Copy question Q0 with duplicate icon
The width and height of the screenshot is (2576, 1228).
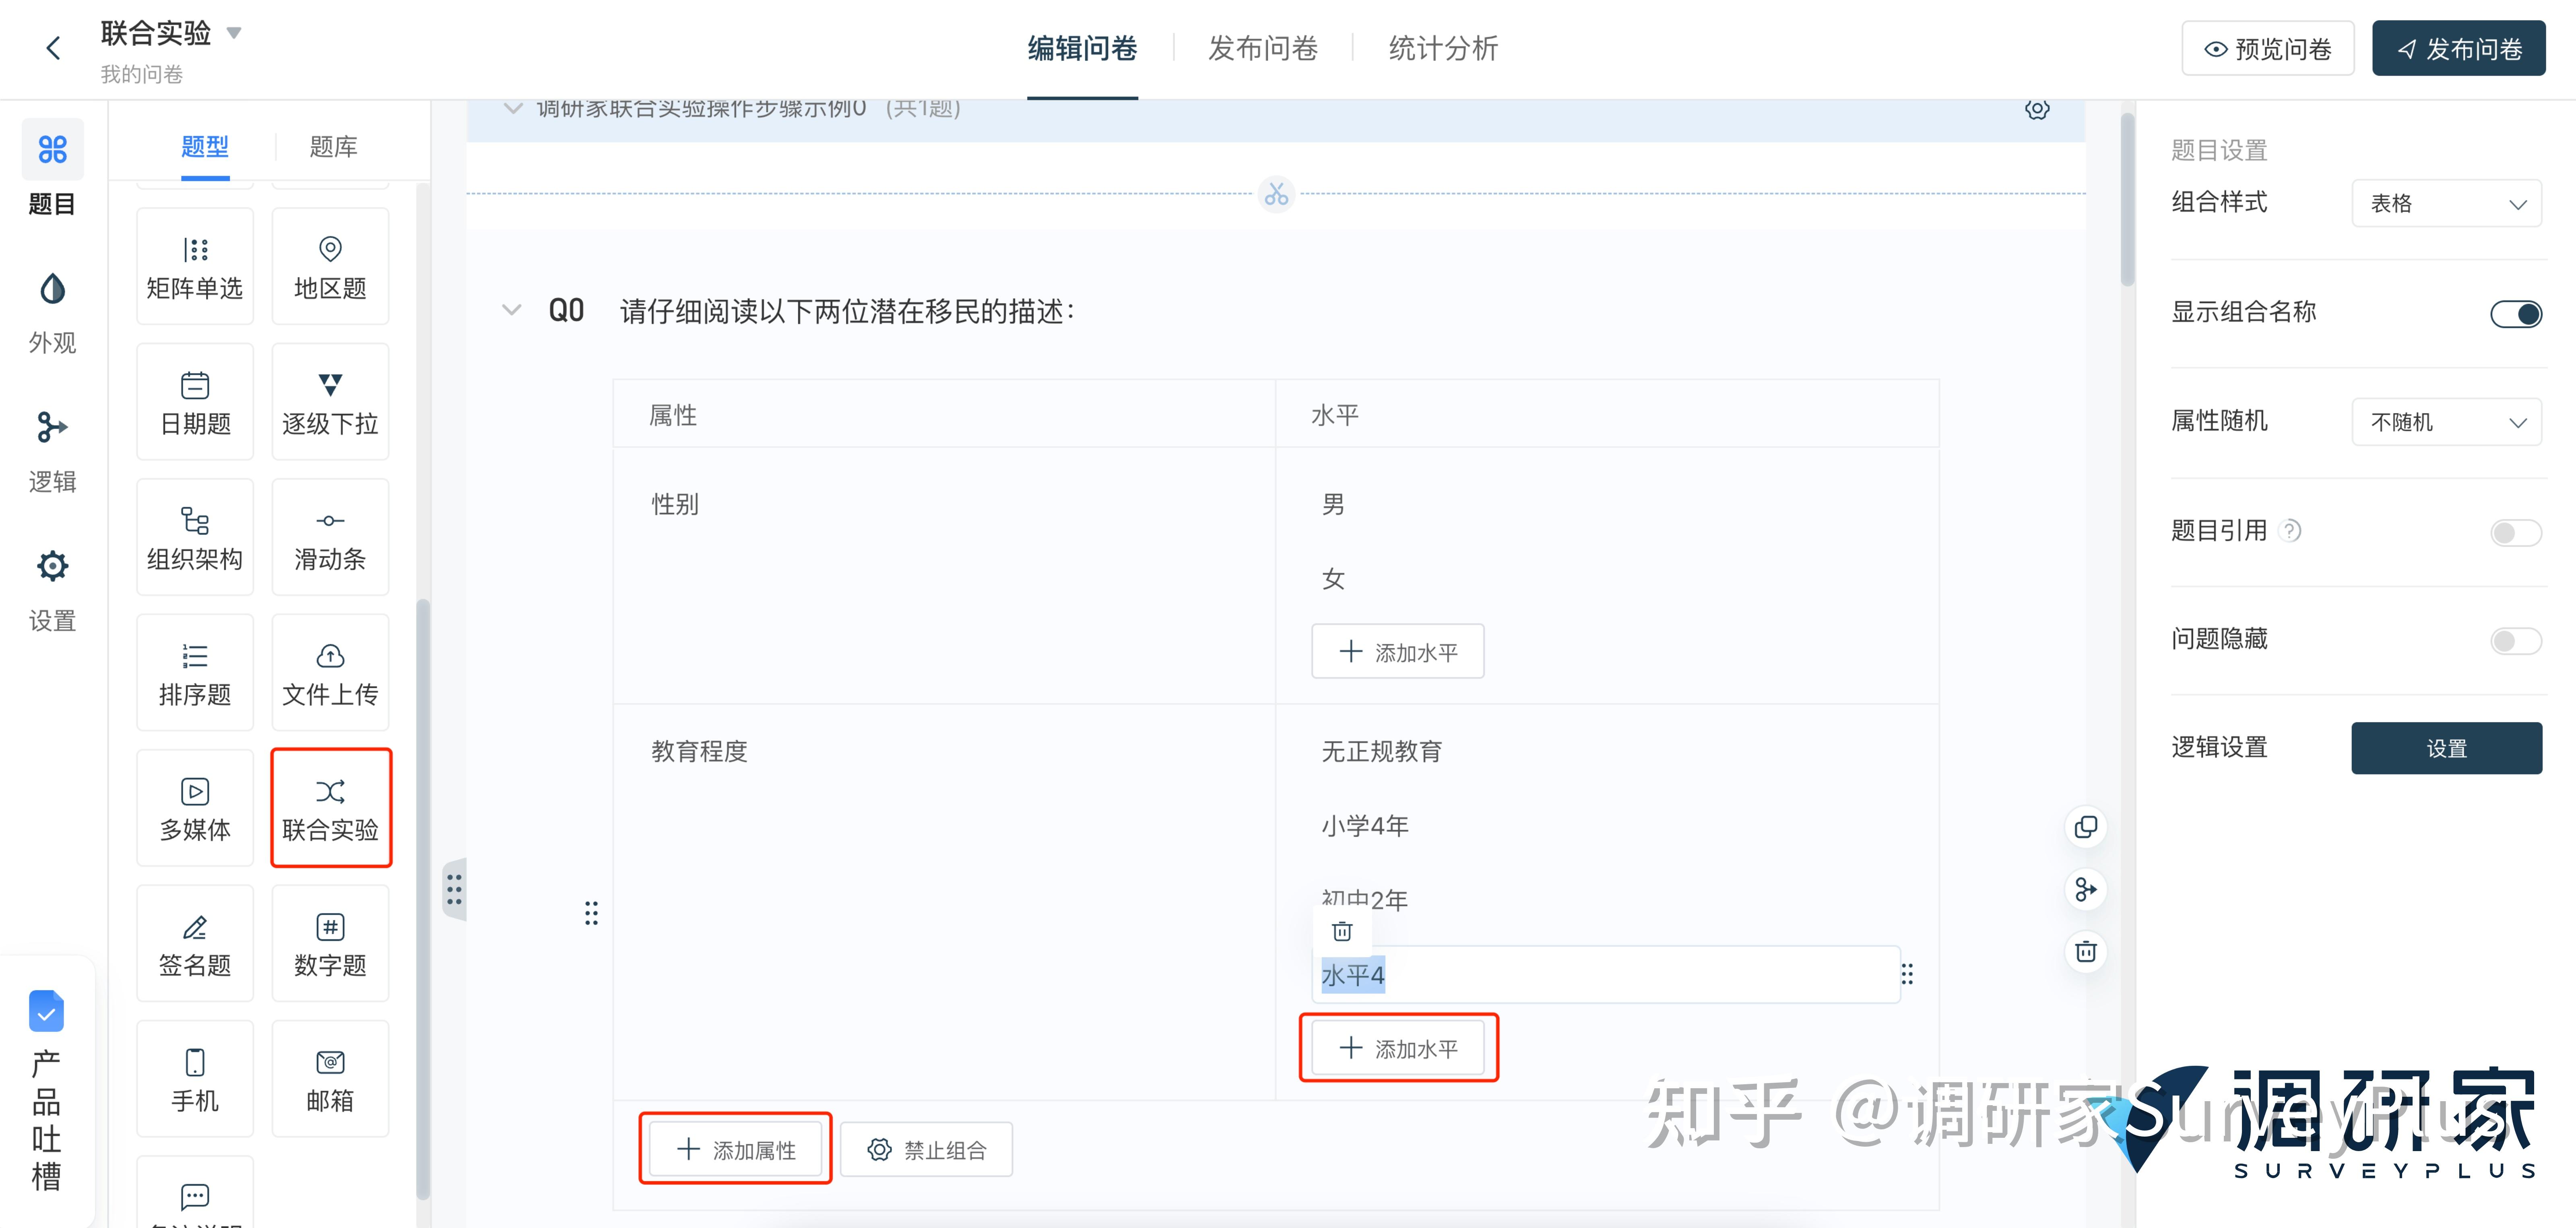2086,827
